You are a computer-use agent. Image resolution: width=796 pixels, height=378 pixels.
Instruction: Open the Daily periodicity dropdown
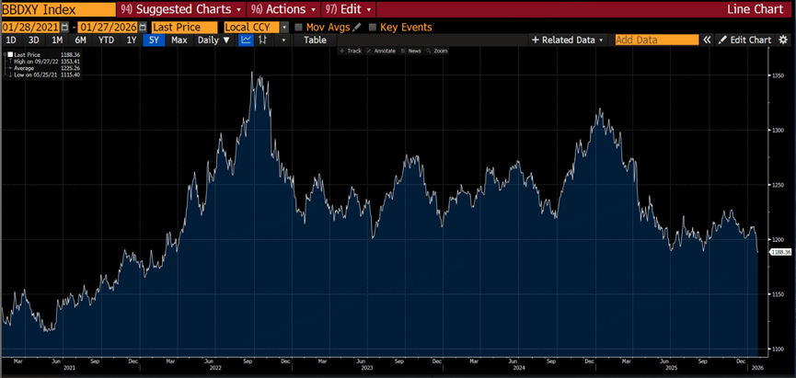pyautogui.click(x=213, y=40)
